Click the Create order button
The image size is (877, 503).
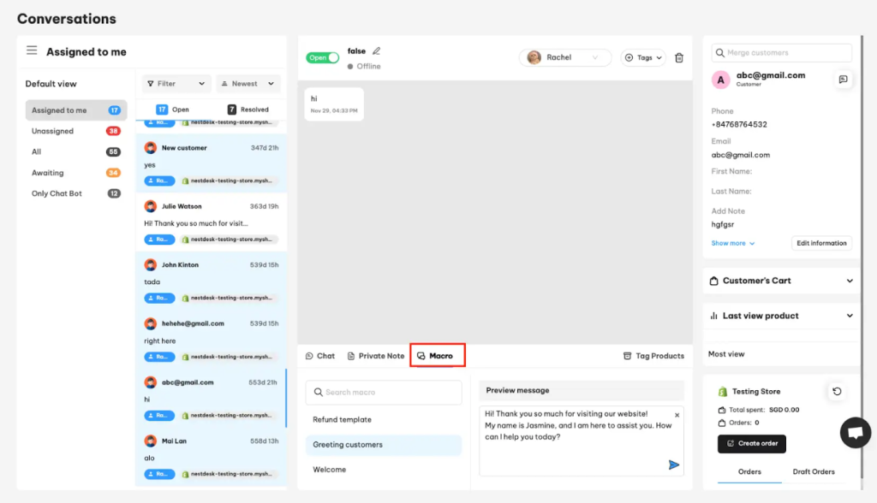751,443
